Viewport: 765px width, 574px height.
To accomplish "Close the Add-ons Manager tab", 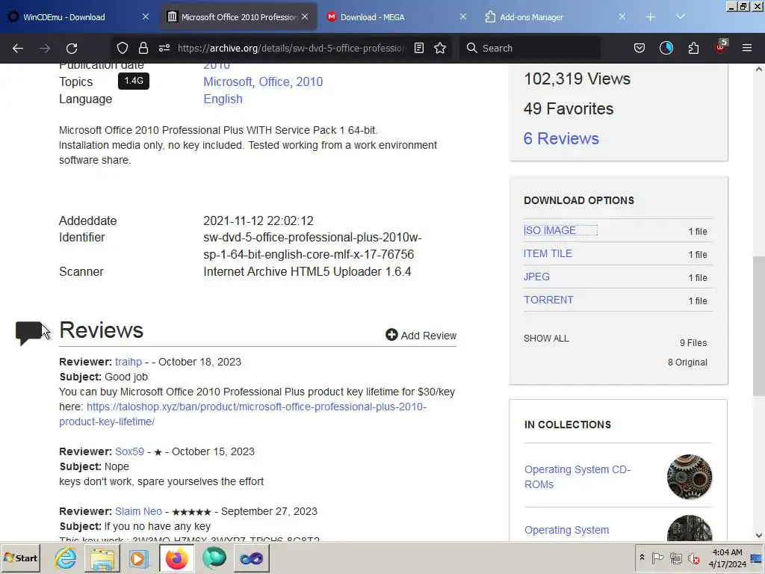I will tap(622, 17).
